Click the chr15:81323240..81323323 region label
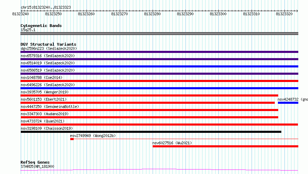Image resolution: width=308 pixels, height=174 pixels. click(x=46, y=7)
